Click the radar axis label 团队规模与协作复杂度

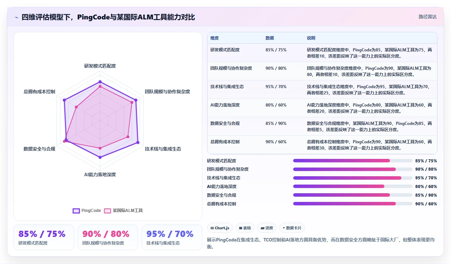168,92
